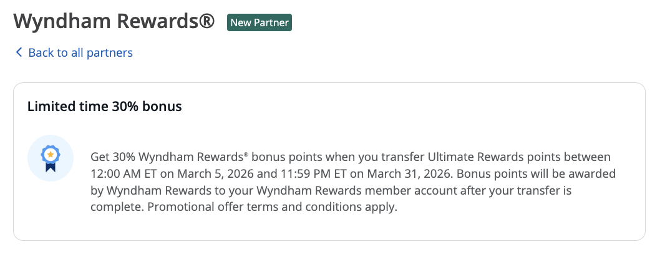The width and height of the screenshot is (670, 257).
Task: Click the gold star inside the ribbon
Action: point(49,154)
